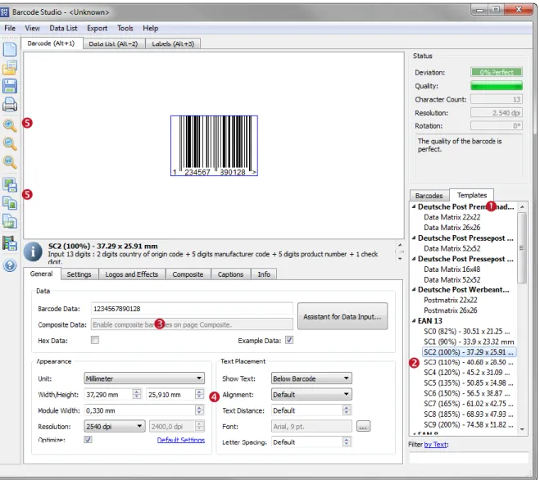Select Postmatrix 26x26 template

pyautogui.click(x=450, y=310)
